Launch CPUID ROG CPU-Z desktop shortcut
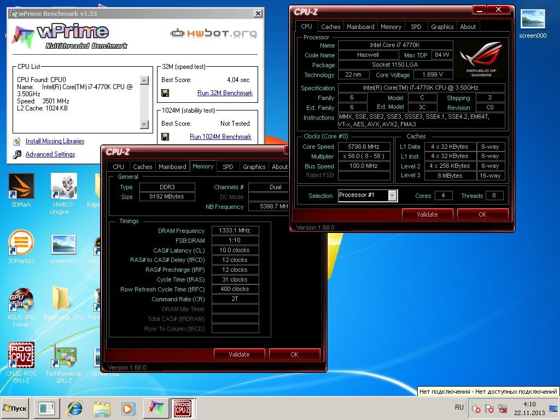Image resolution: width=560 pixels, height=420 pixels. [21, 354]
